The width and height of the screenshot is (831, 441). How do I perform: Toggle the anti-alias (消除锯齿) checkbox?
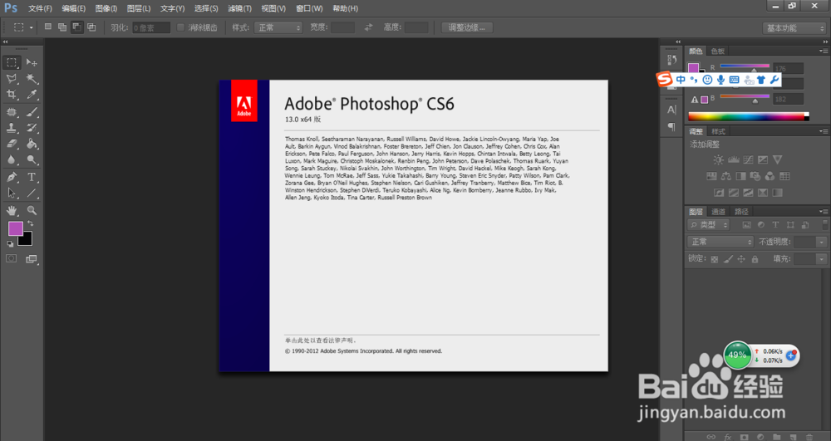(180, 27)
